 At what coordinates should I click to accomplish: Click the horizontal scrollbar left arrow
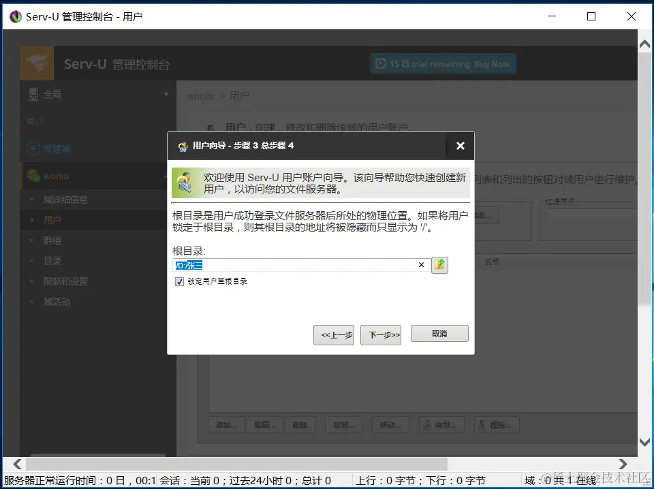[x=18, y=464]
